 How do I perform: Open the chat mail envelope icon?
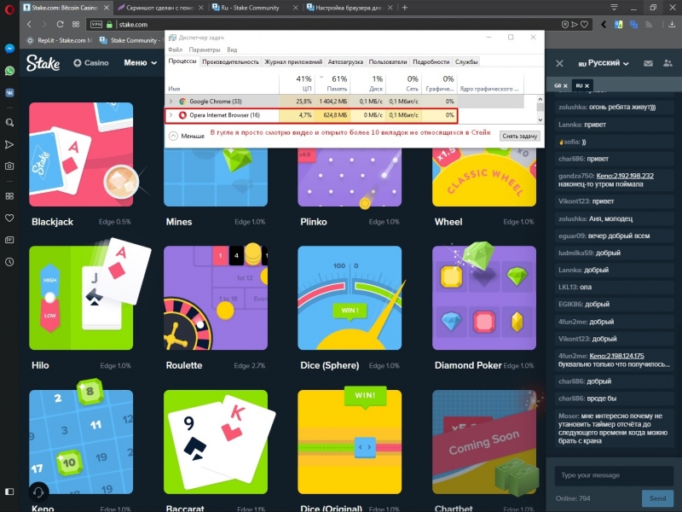click(648, 63)
